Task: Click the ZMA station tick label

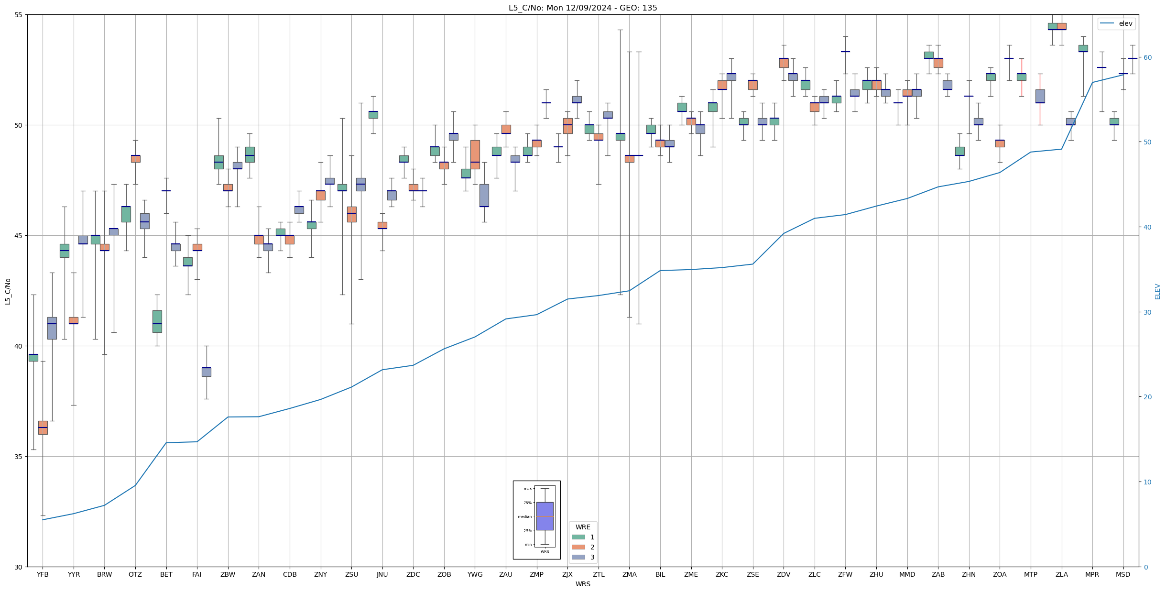Action: click(629, 574)
